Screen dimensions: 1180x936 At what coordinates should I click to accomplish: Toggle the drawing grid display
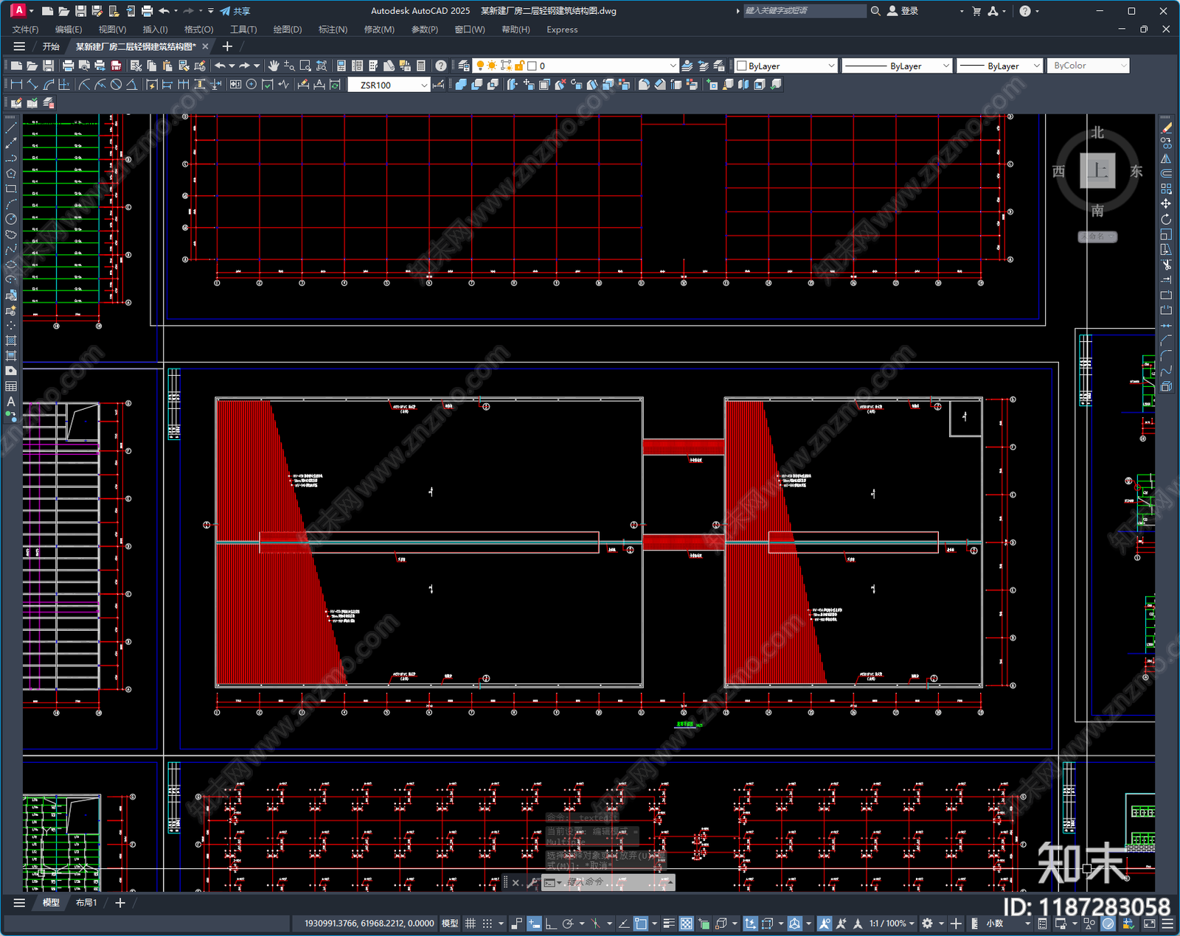point(470,923)
